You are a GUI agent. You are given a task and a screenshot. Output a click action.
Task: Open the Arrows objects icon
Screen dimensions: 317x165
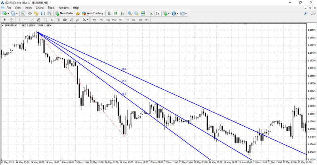click(84, 20)
